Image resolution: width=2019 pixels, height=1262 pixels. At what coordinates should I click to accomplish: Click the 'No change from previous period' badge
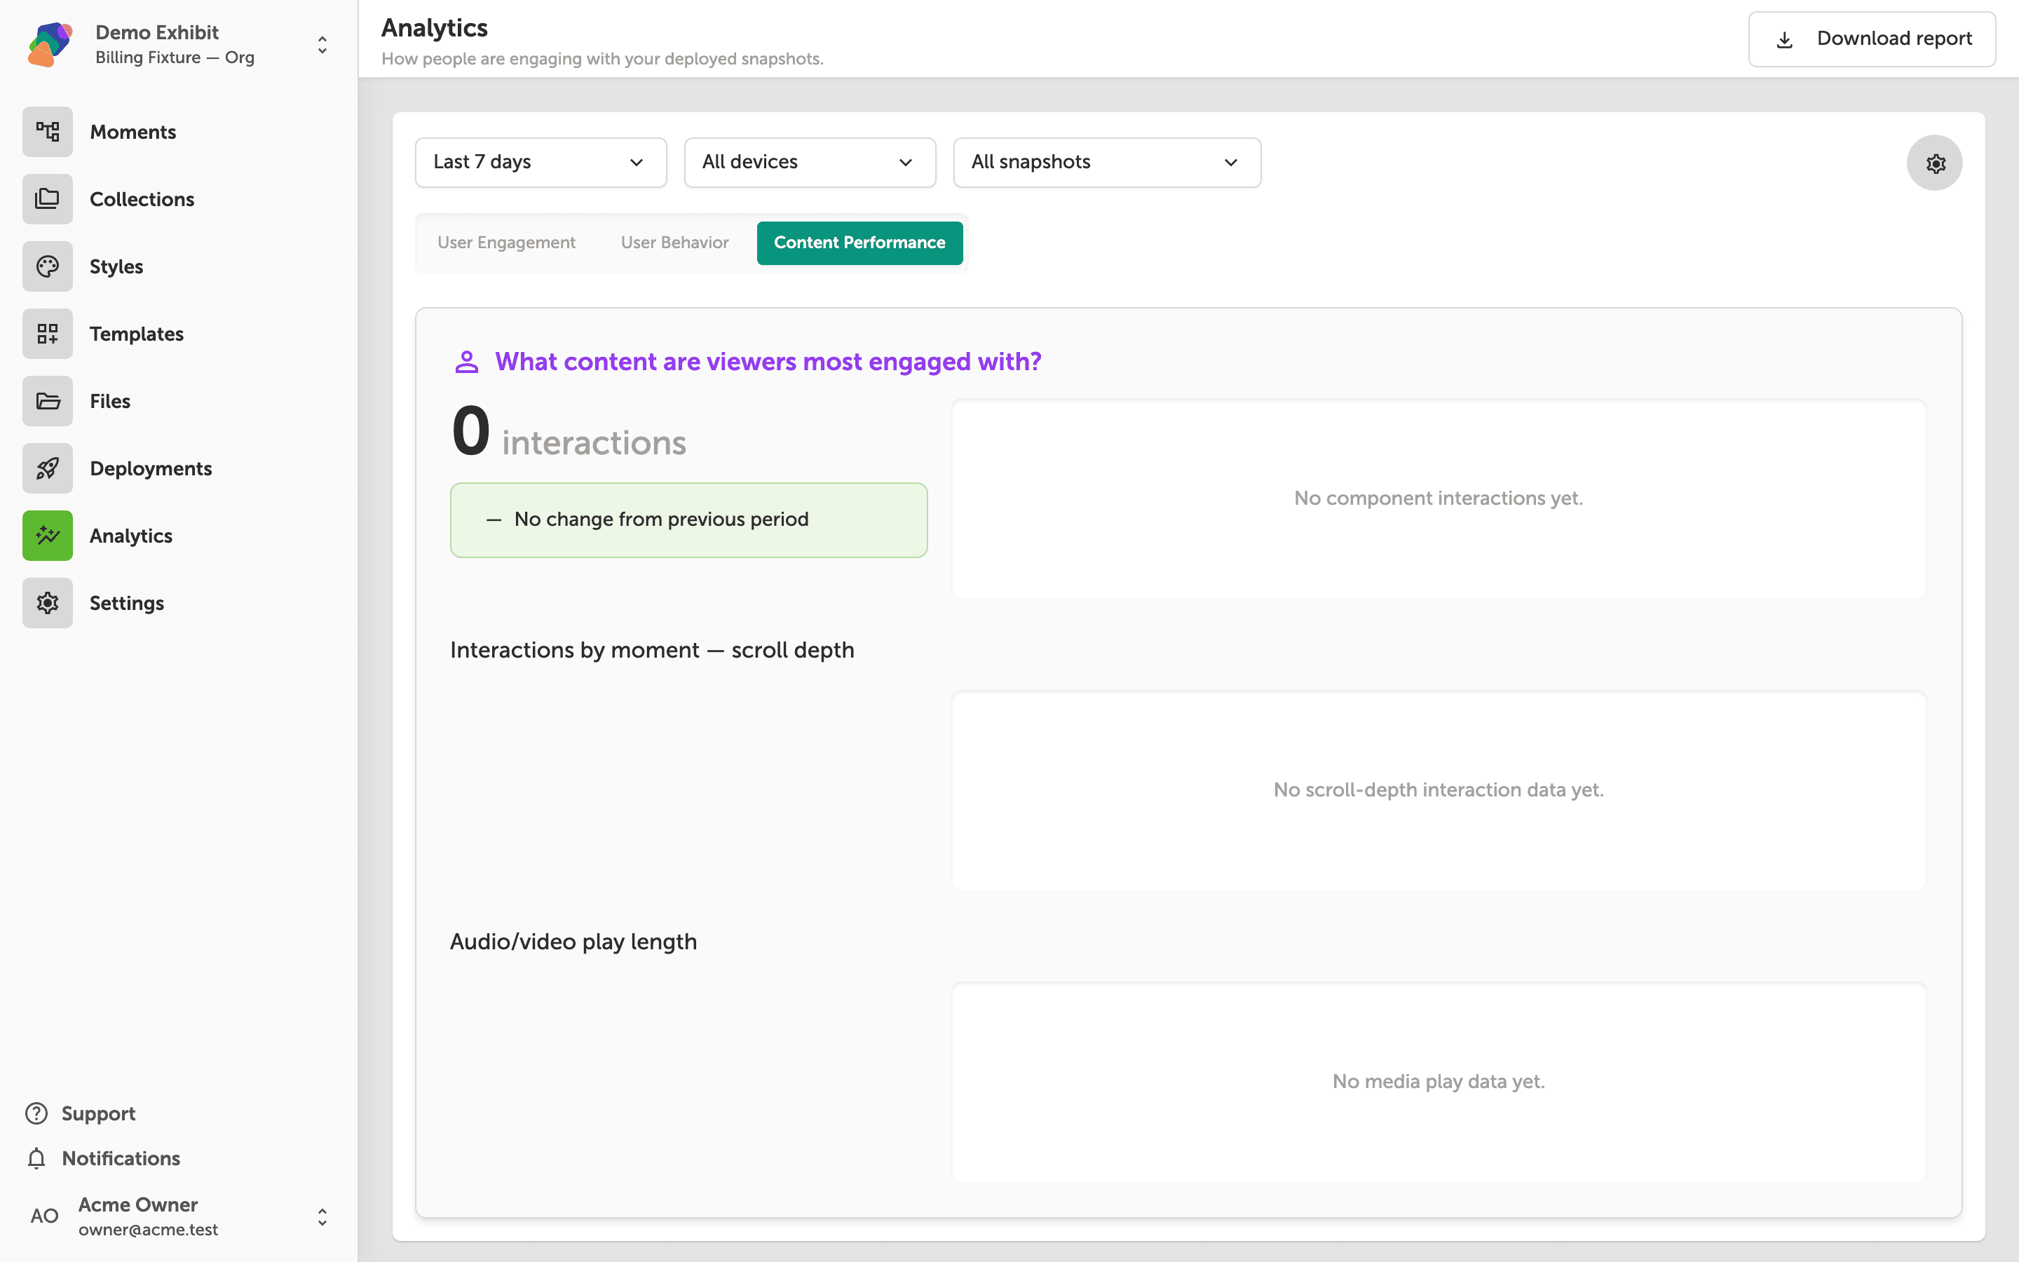click(x=688, y=520)
